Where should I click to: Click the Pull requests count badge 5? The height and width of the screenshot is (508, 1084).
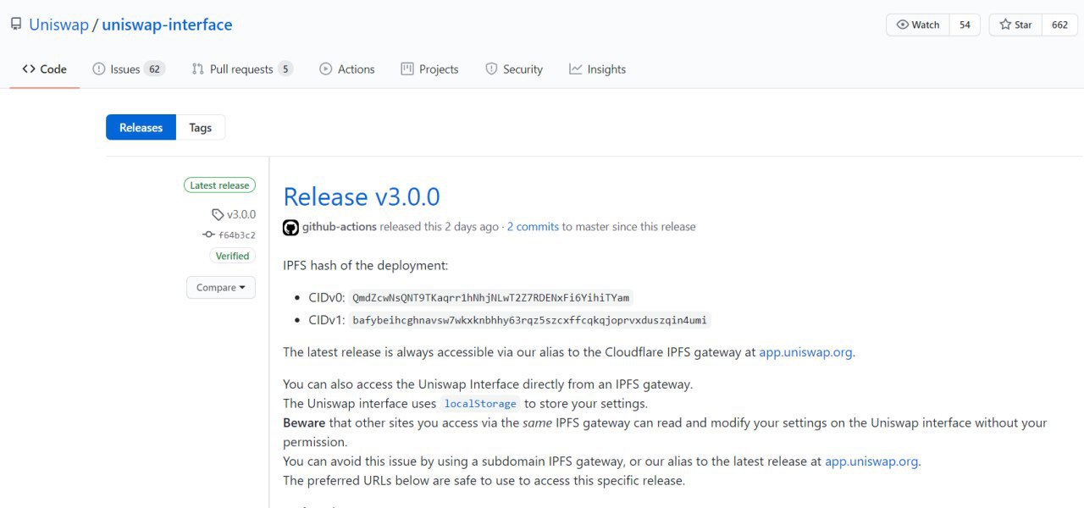click(285, 69)
